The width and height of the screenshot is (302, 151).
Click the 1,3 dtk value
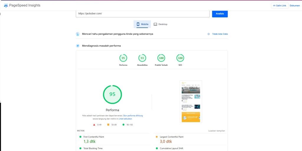tap(89, 142)
